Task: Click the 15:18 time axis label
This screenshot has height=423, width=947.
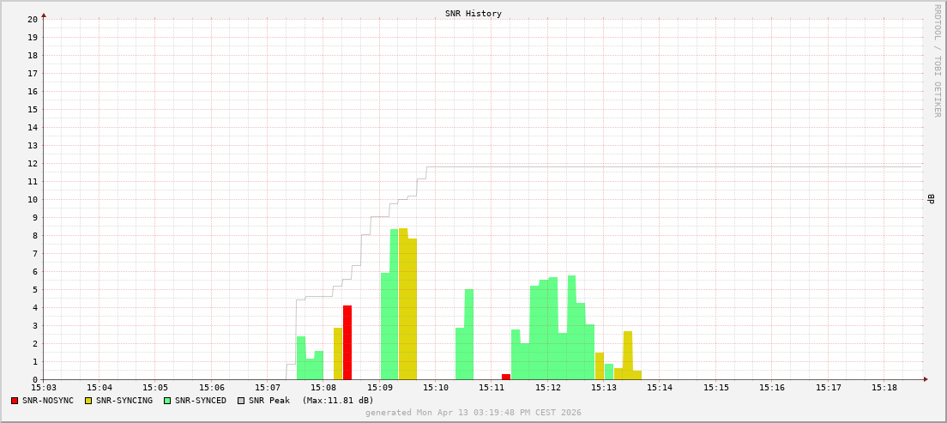Action: pyautogui.click(x=884, y=388)
